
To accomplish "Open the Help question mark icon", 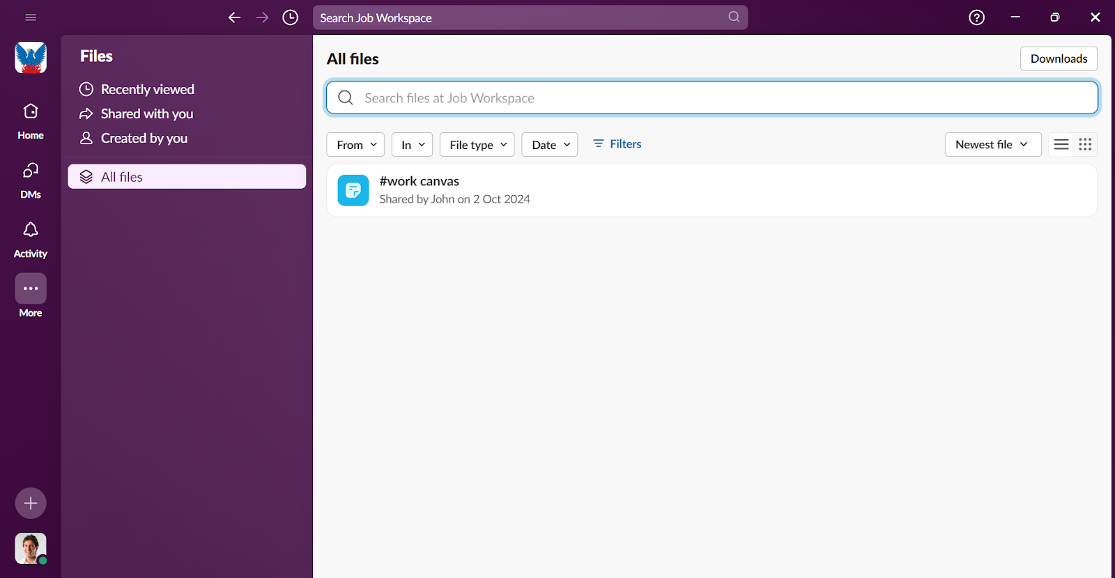I will [x=977, y=17].
